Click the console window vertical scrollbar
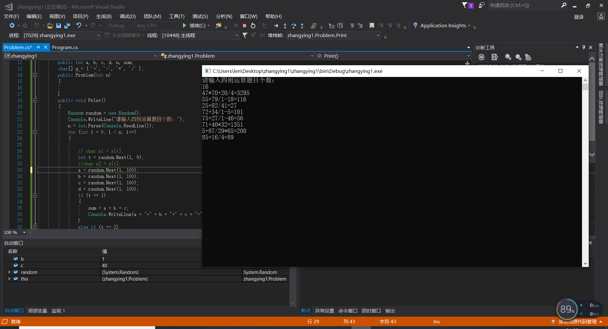 [x=585, y=172]
